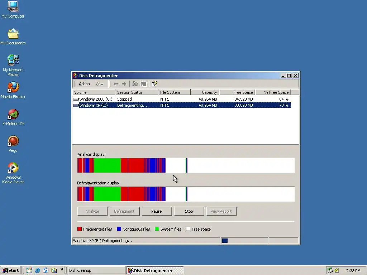Click the 'Stopped' session status cell
Screen dimensions: 367x275
(124, 100)
